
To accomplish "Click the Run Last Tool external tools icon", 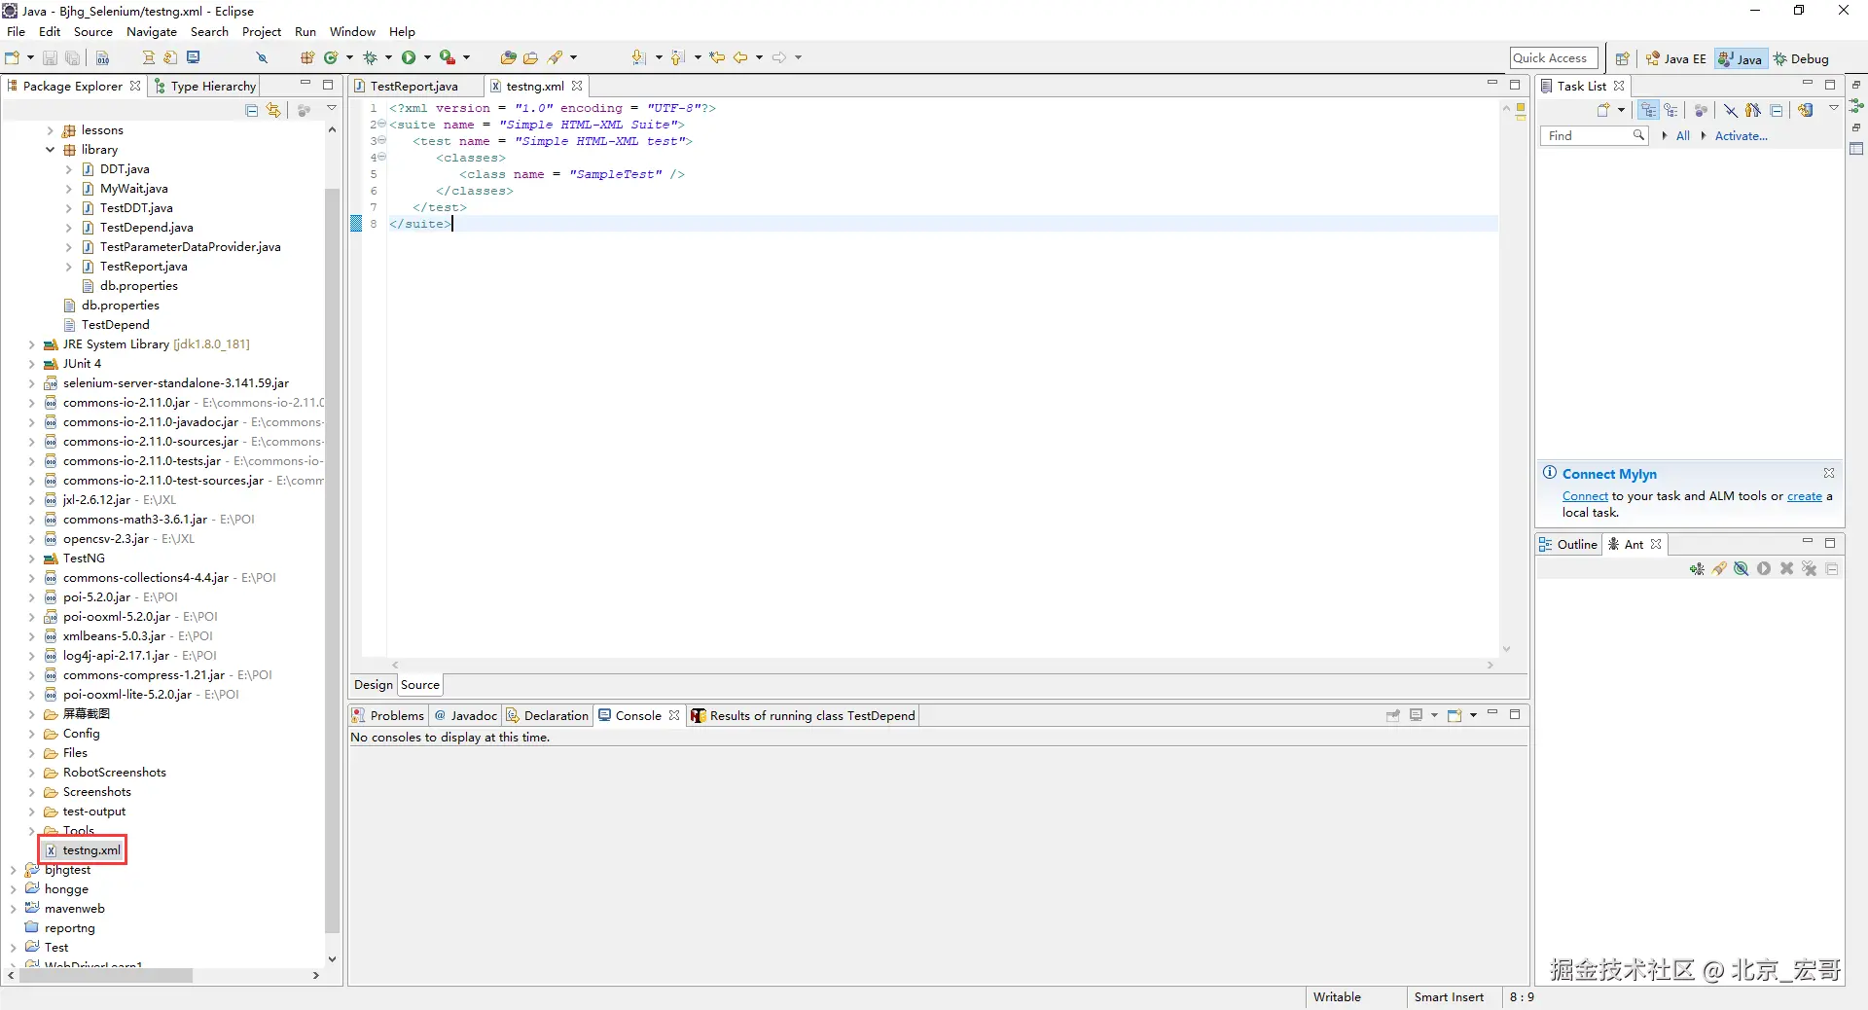I will coord(448,57).
